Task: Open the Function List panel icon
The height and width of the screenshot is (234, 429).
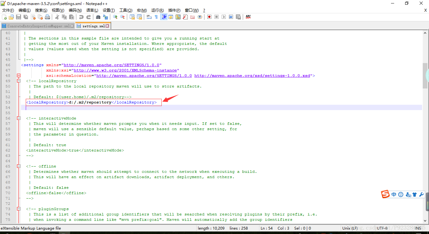Action: pos(185,17)
